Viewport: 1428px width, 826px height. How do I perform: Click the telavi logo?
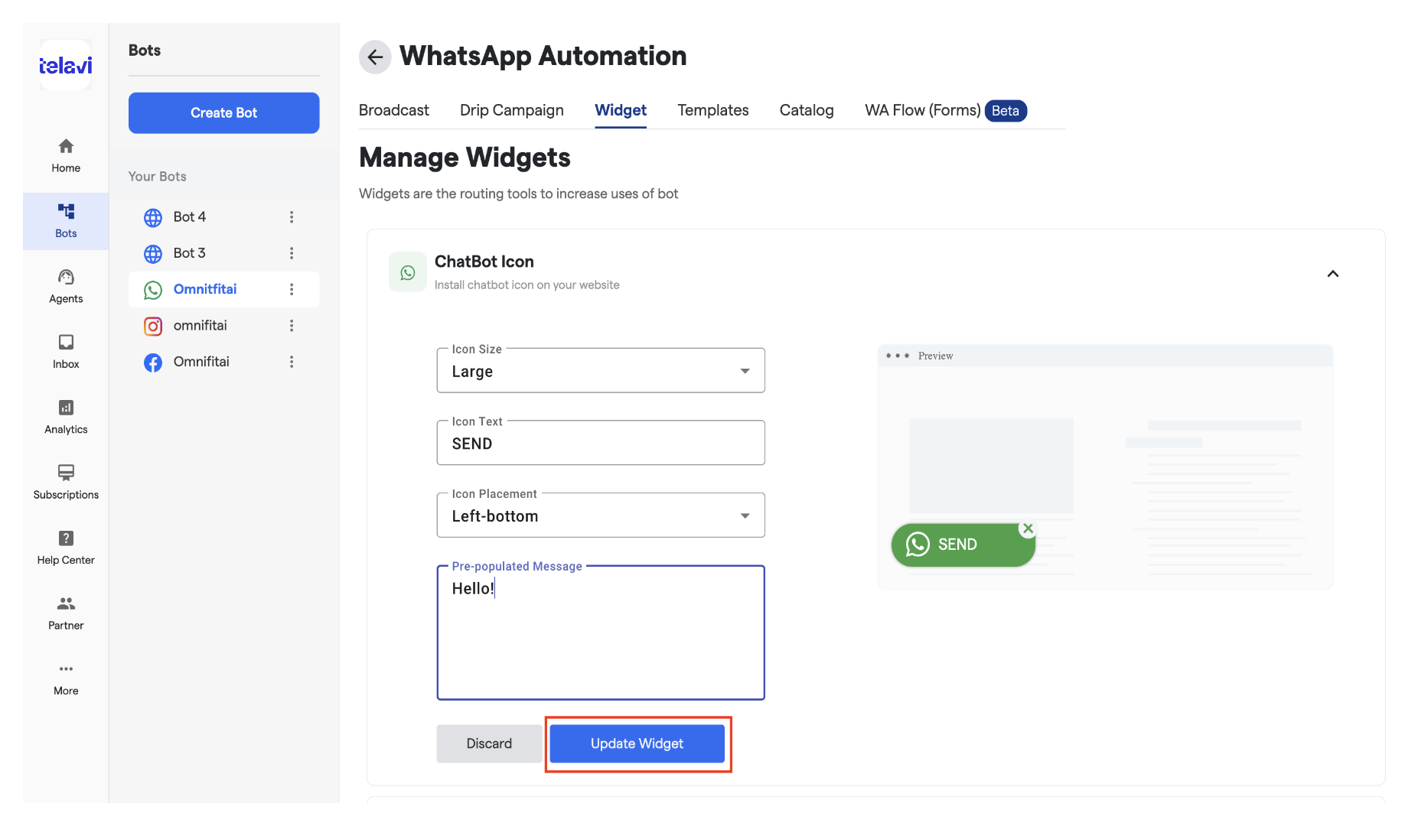66,66
